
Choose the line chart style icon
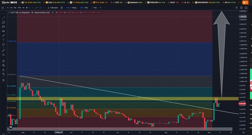coord(37,8)
